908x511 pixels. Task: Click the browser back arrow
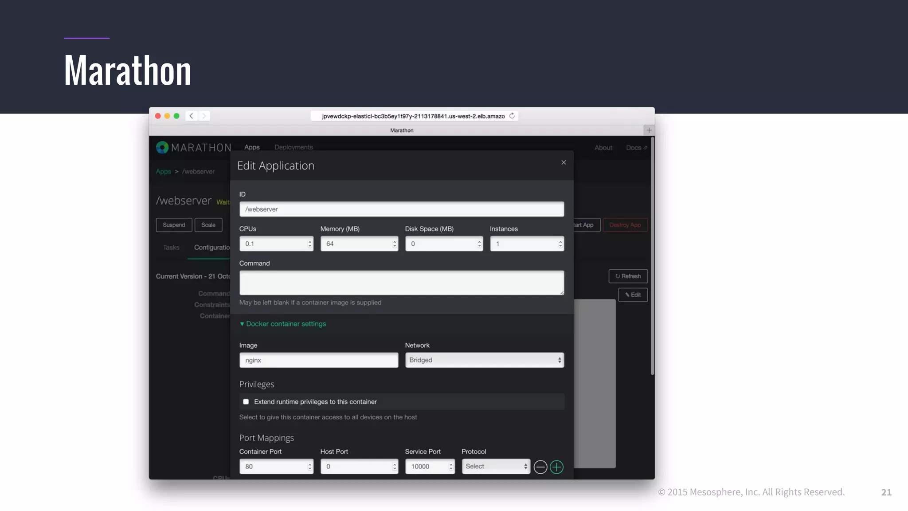coord(191,116)
